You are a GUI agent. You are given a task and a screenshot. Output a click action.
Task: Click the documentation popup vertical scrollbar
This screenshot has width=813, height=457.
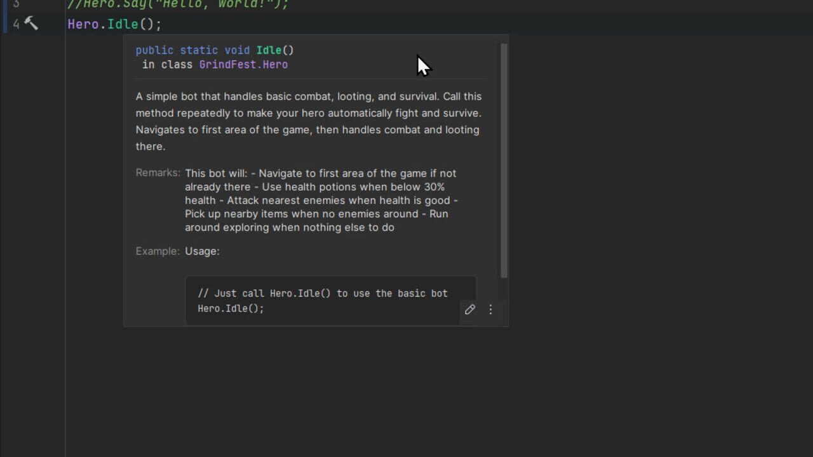(504, 160)
